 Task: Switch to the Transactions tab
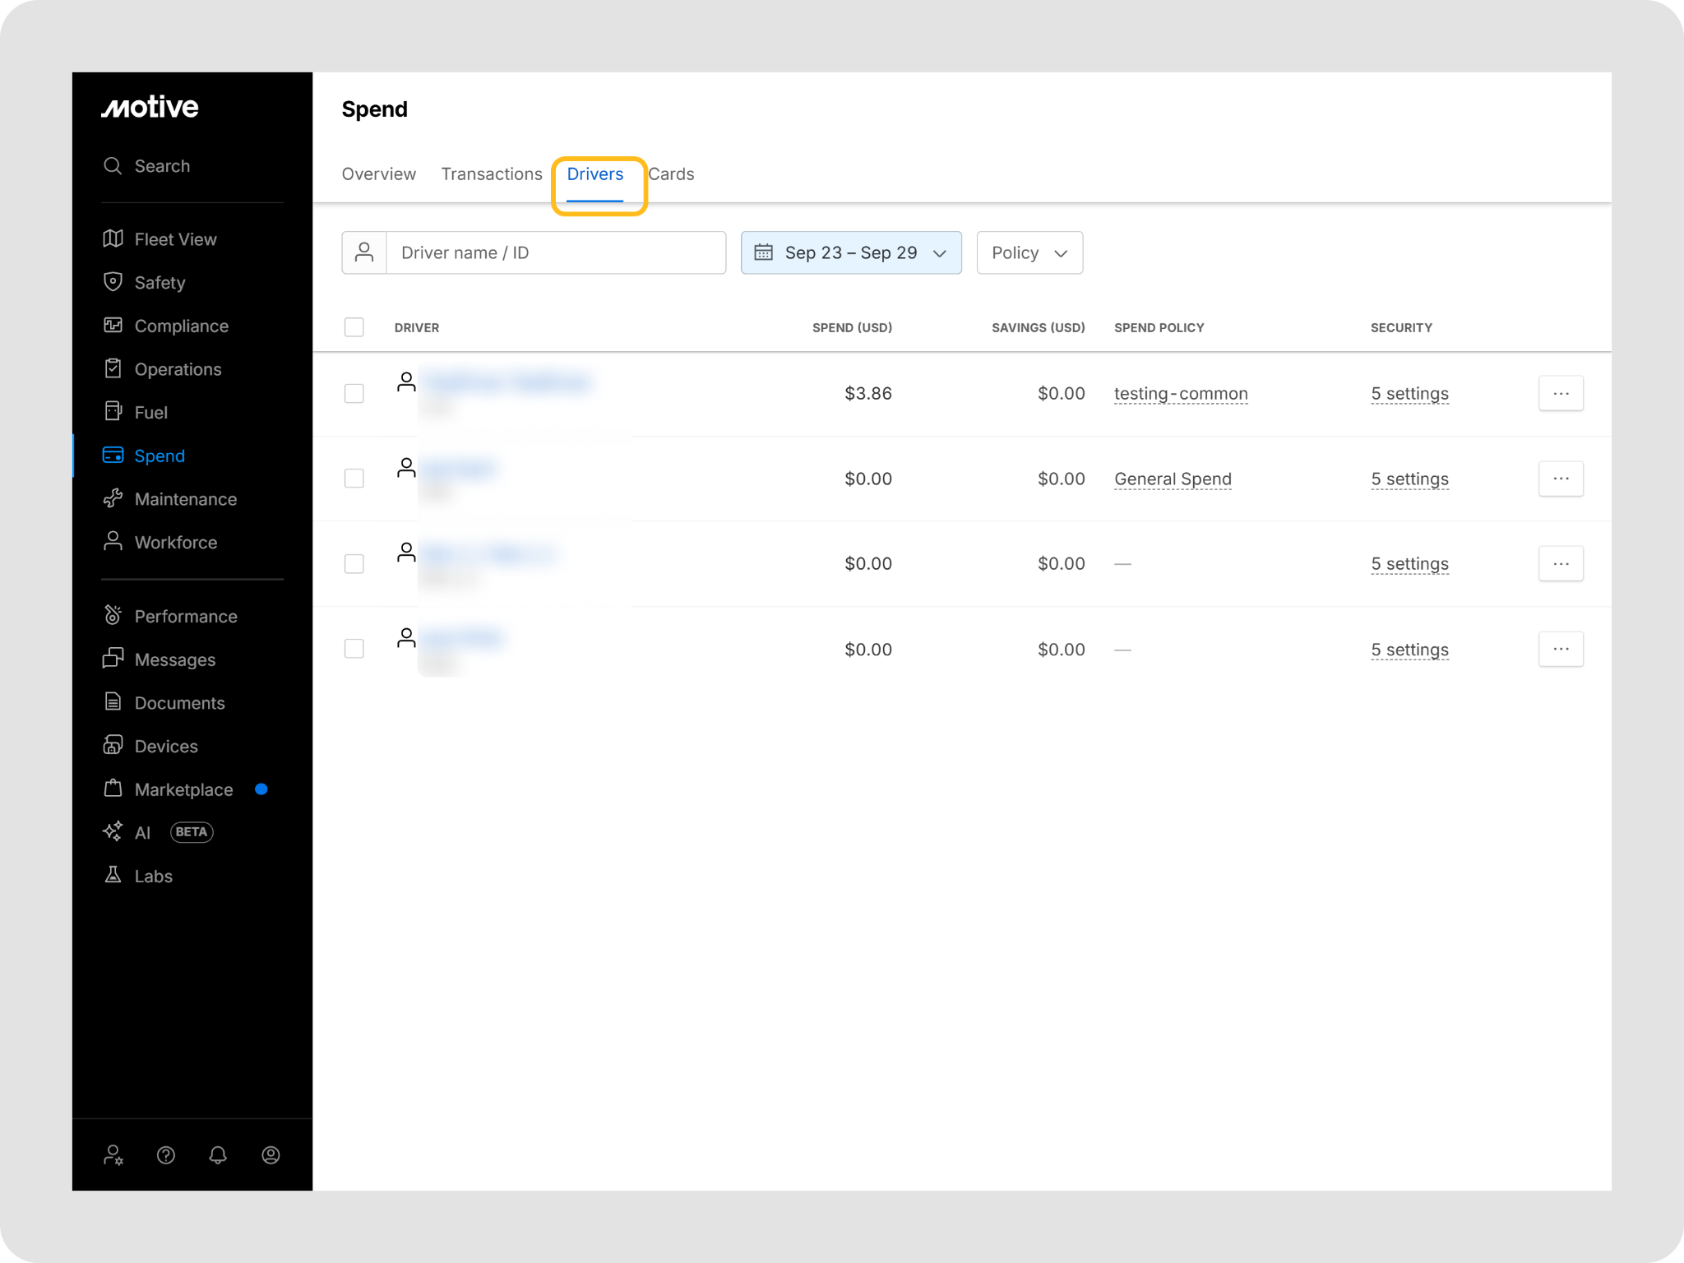pos(492,174)
